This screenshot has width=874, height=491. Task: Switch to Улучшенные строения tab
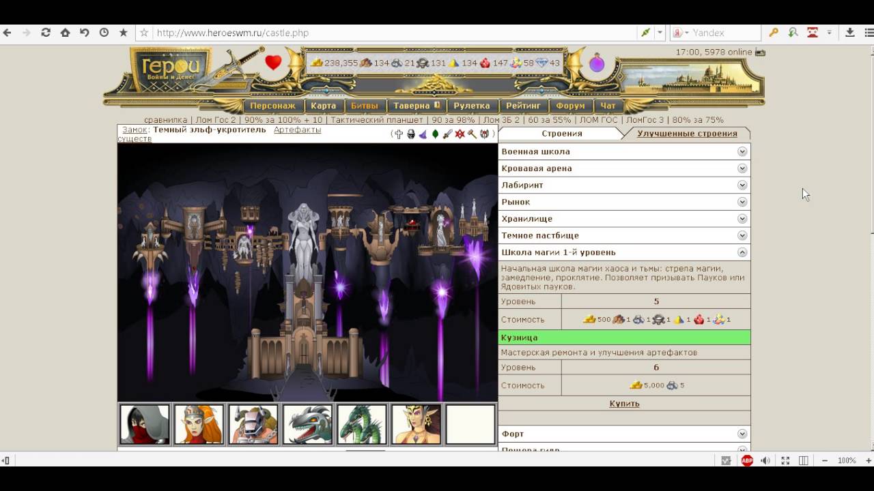(687, 134)
